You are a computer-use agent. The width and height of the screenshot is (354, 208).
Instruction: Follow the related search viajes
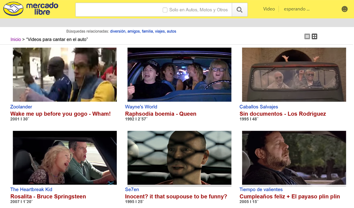160,31
